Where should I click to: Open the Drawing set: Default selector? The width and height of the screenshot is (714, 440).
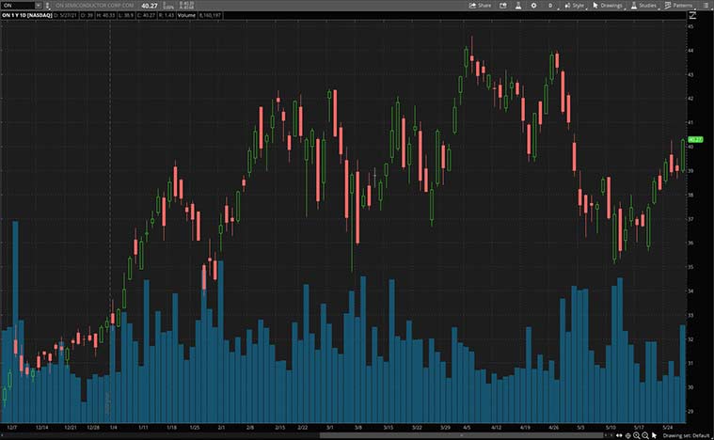pos(689,435)
